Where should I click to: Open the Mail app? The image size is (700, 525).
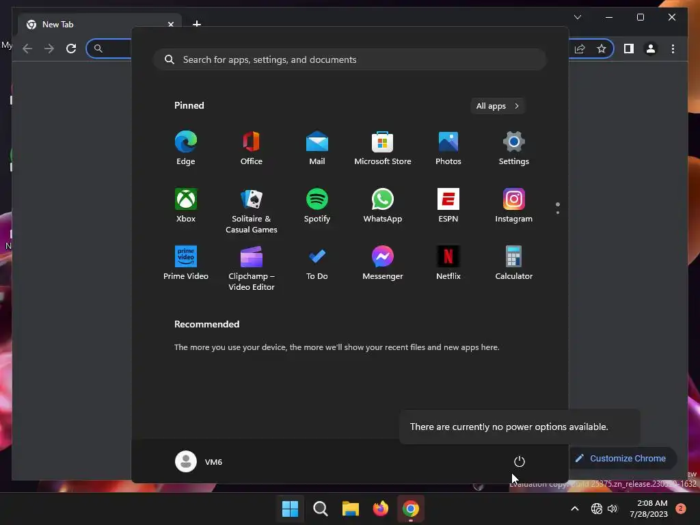pyautogui.click(x=317, y=148)
